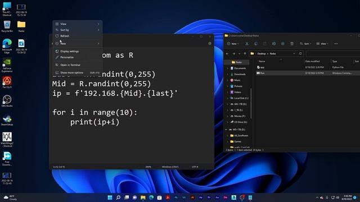Click the navigation pane scrollbar in Explorer
This screenshot has width=360, height=202.
[251, 103]
